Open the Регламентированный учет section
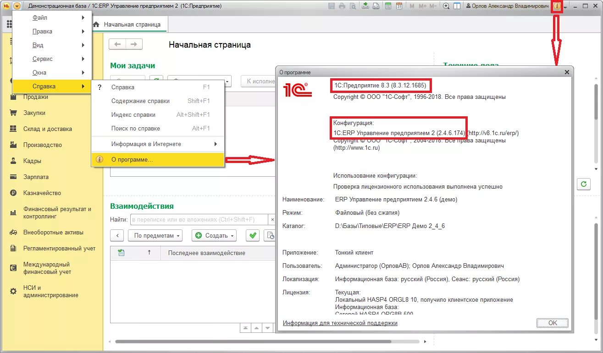 coord(59,249)
